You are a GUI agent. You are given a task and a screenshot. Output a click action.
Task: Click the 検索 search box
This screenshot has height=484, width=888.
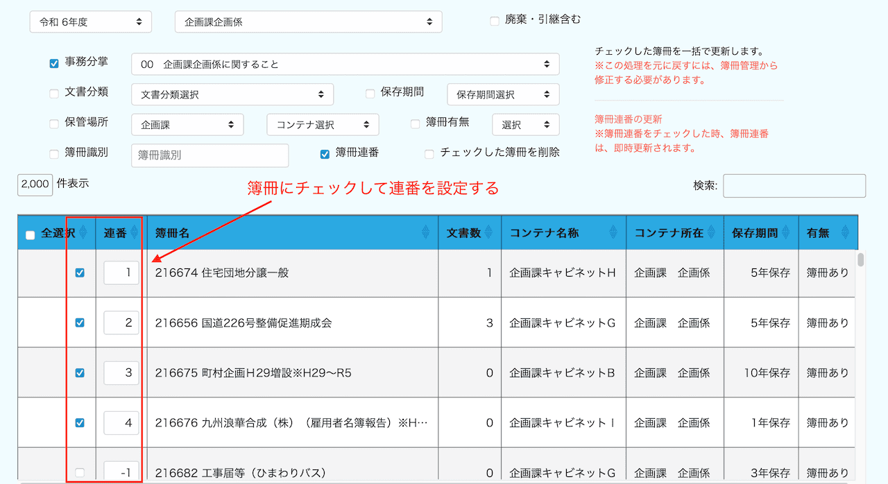(794, 186)
